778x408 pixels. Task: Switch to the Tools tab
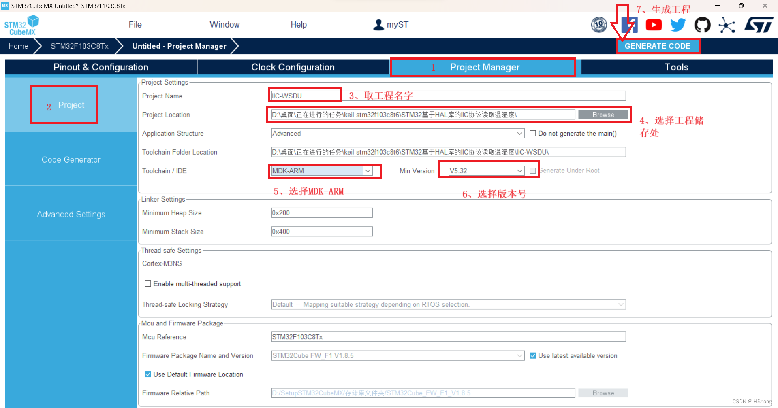pos(677,67)
